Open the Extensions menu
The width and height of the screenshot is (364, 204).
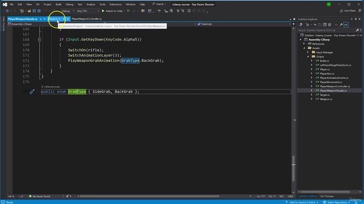point(115,5)
